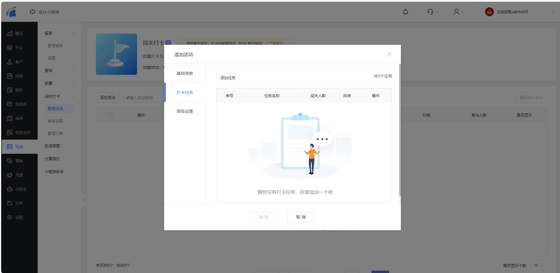Open the customer service headset icon
Viewport: 560px width, 273px height.
click(430, 12)
